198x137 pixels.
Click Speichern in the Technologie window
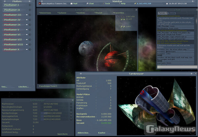tap(62, 134)
